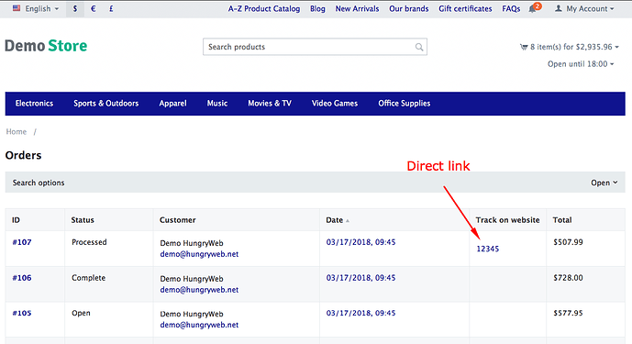Open order #106
This screenshot has width=632, height=344.
pos(22,278)
